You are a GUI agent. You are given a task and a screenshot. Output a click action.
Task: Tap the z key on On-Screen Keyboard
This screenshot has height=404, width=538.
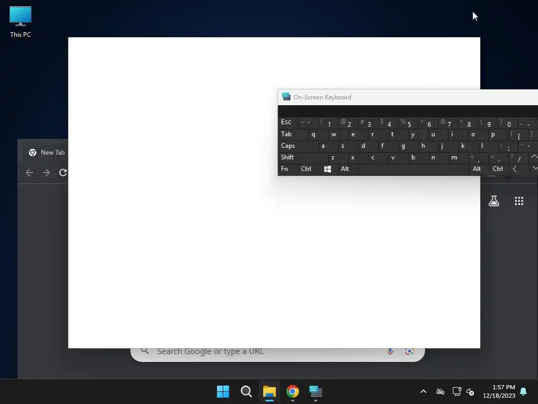point(338,157)
